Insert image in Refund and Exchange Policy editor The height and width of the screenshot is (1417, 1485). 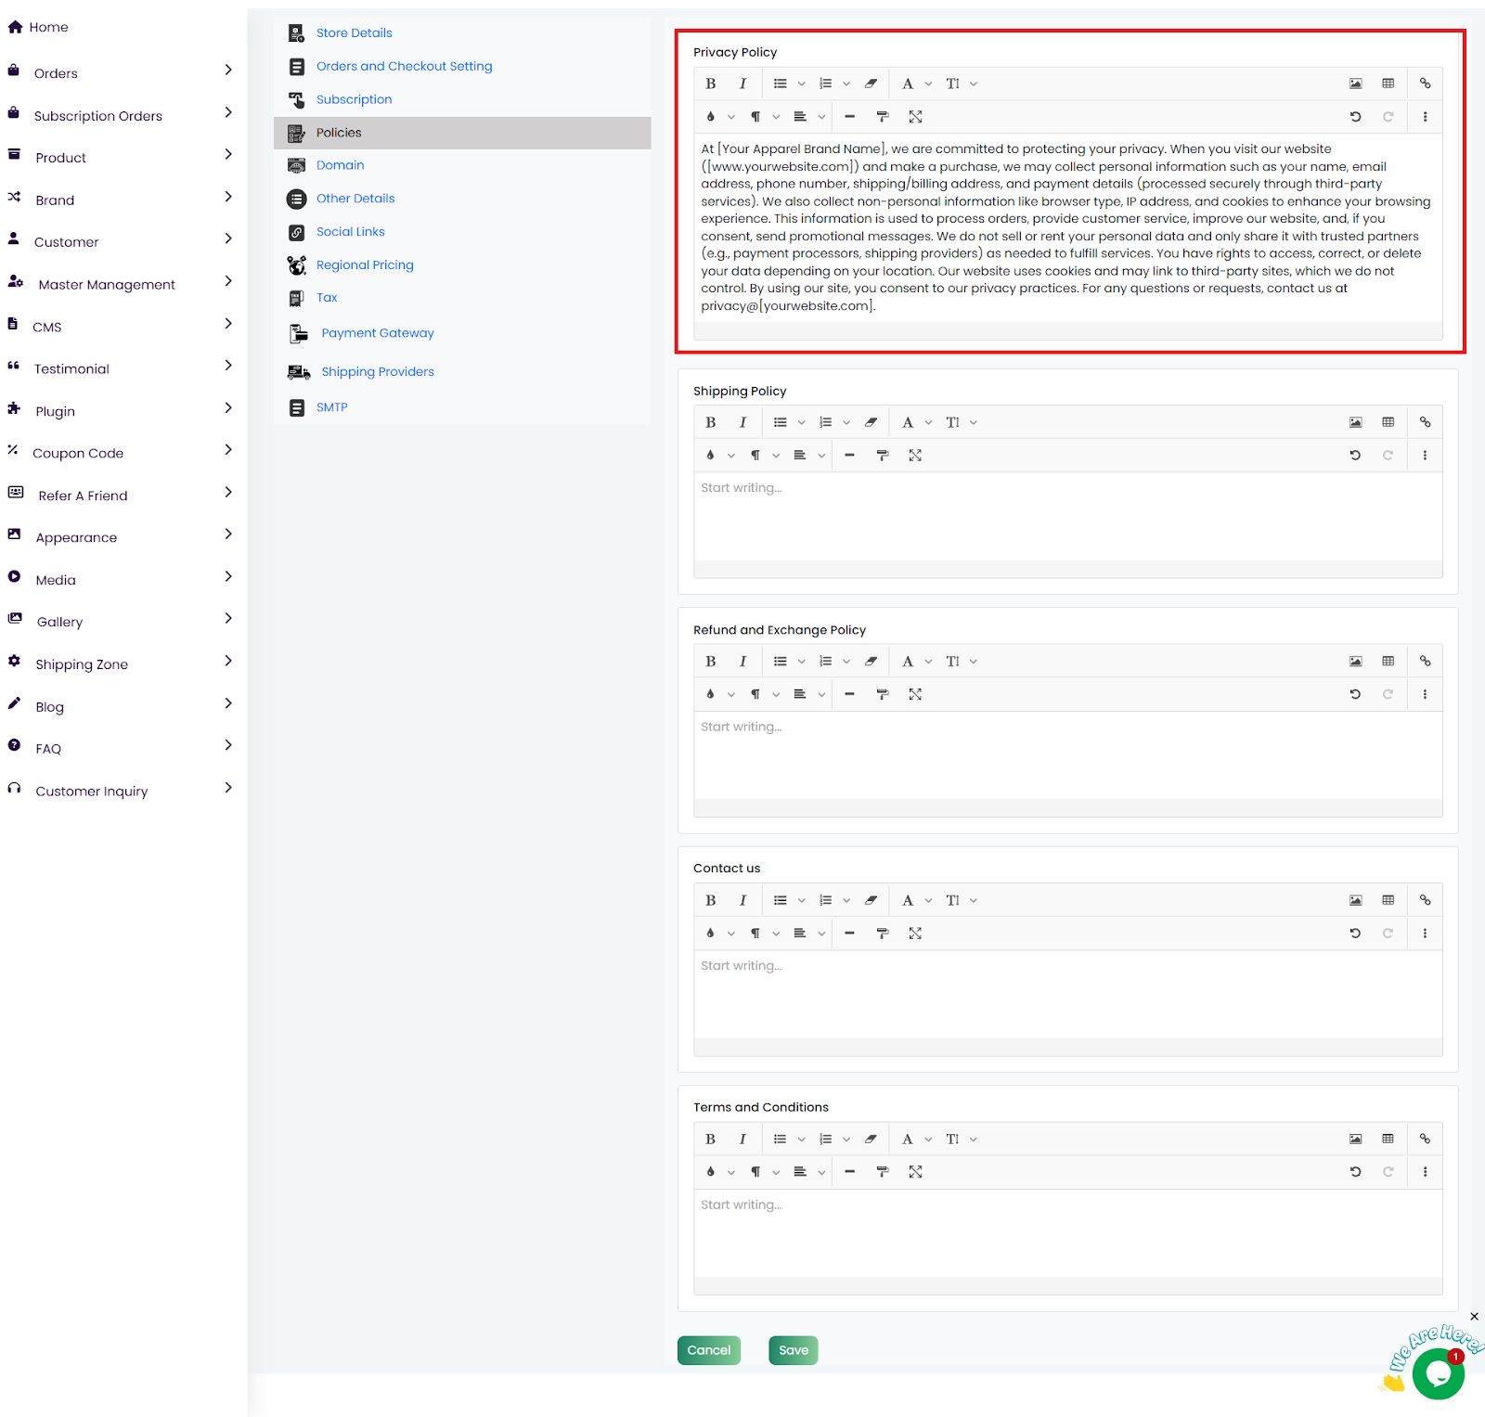(1355, 662)
